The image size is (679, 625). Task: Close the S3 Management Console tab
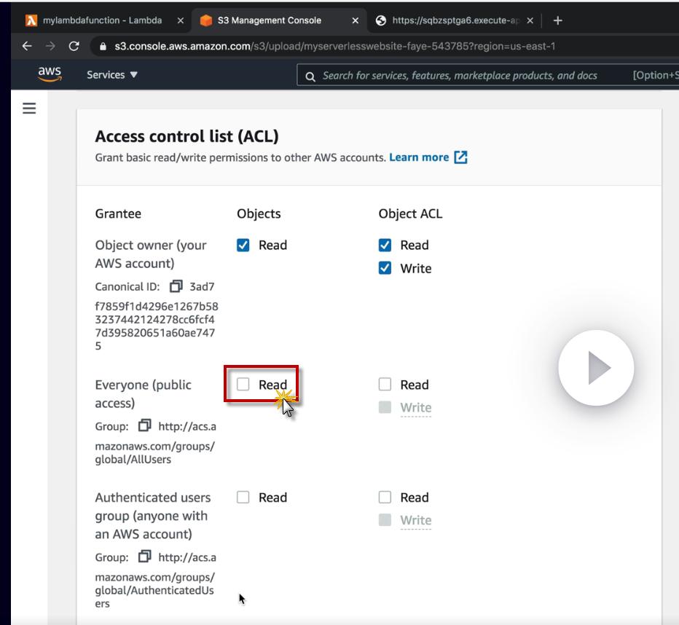(x=355, y=20)
